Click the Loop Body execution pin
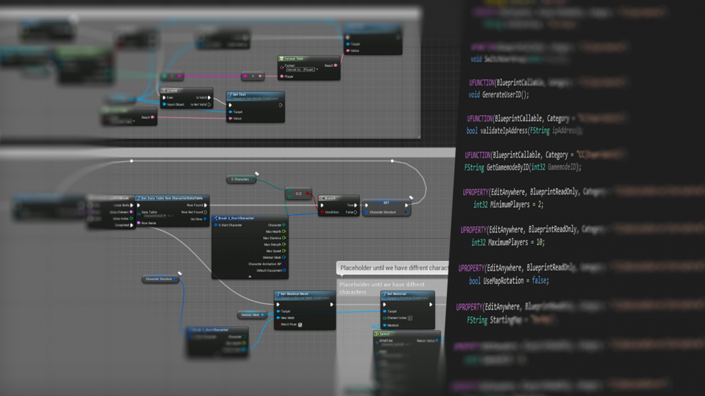Screen dimensions: 705x396 click(132, 205)
